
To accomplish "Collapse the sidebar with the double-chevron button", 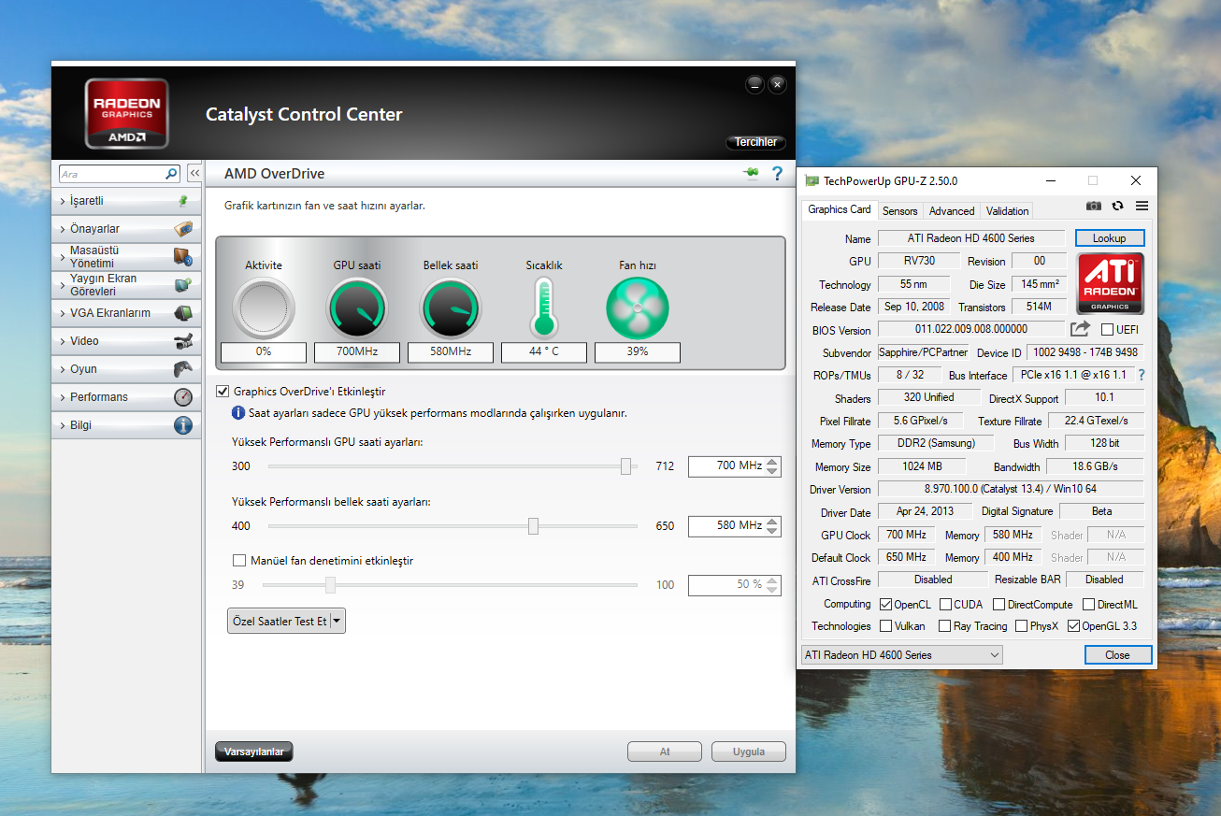I will 194,174.
